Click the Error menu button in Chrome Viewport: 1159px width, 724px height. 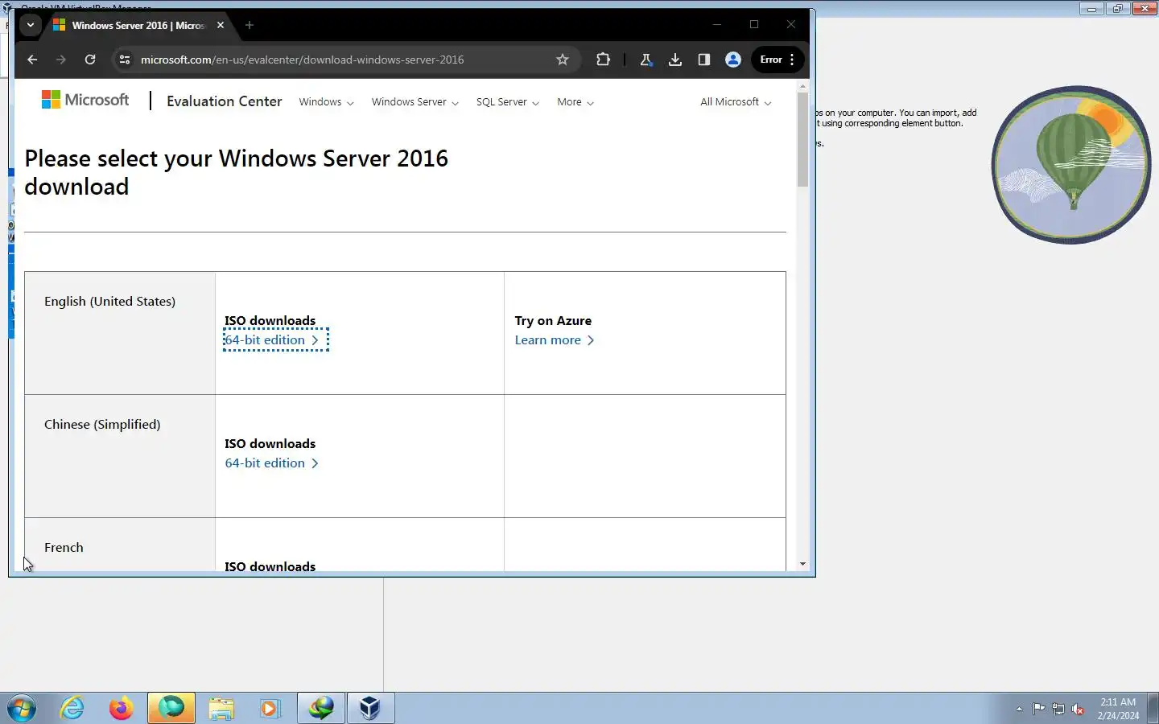(777, 60)
